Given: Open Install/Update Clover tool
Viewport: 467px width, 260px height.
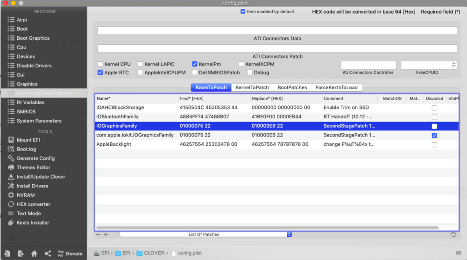Looking at the screenshot, I should point(41,177).
